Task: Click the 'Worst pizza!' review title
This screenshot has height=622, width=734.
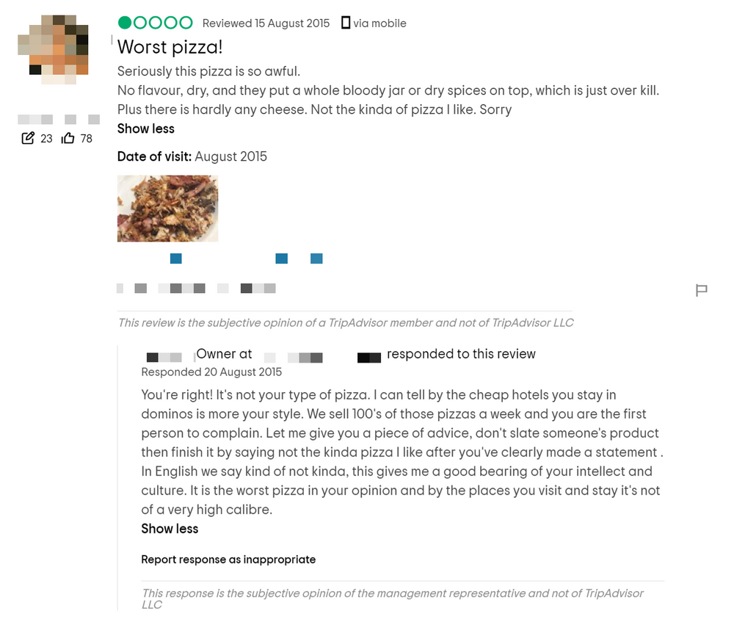Action: (170, 47)
